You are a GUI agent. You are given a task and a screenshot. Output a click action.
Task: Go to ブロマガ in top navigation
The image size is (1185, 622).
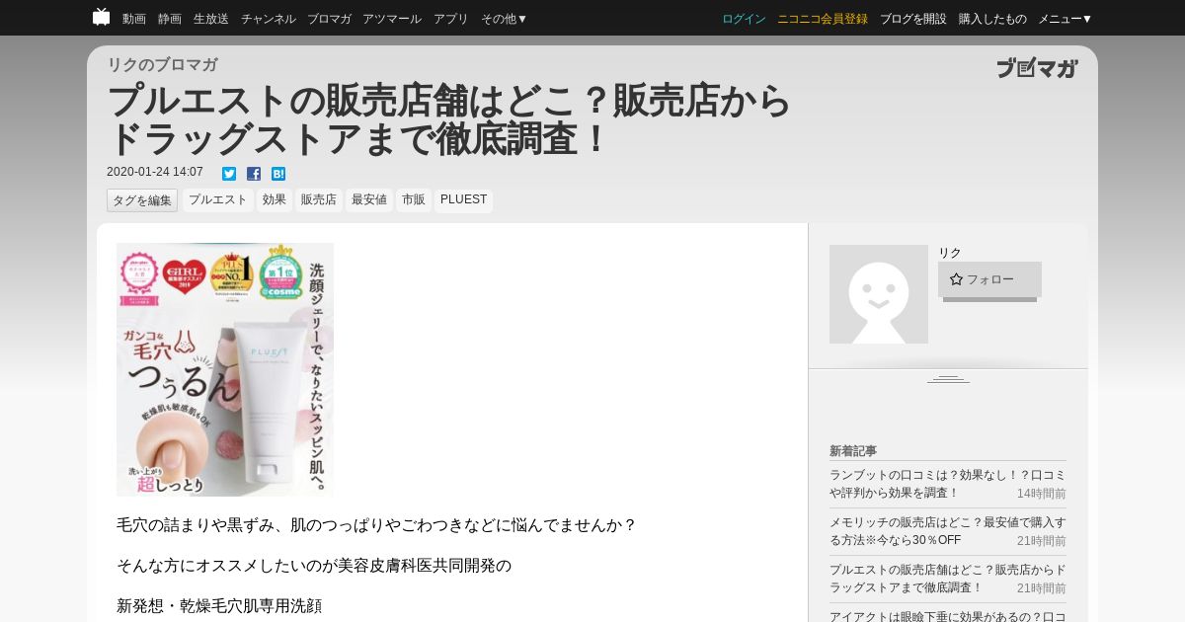(x=329, y=19)
